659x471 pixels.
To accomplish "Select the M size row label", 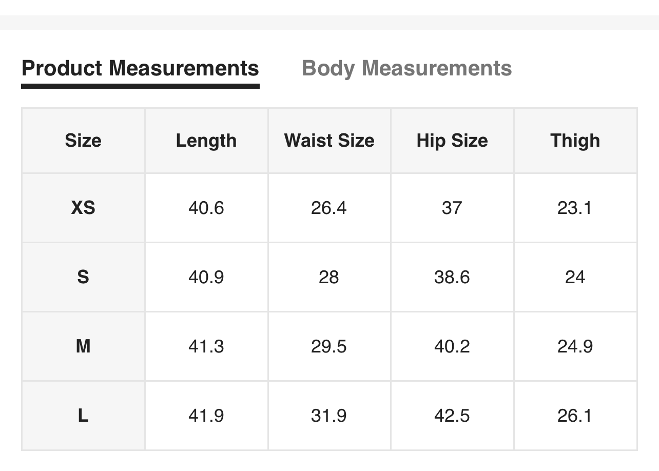I will point(83,346).
